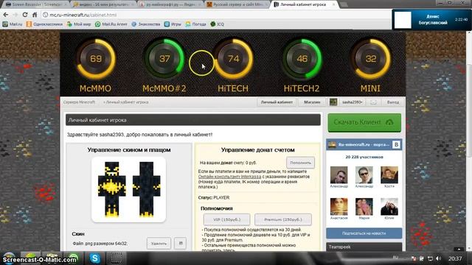472x265 pixels.
Task: Click the McMMO server gauge showing 69
Action: [96, 59]
